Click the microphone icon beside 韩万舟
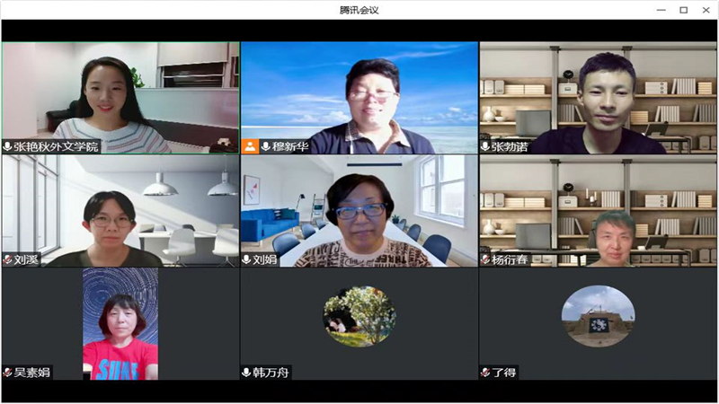The image size is (719, 404). pos(247,372)
